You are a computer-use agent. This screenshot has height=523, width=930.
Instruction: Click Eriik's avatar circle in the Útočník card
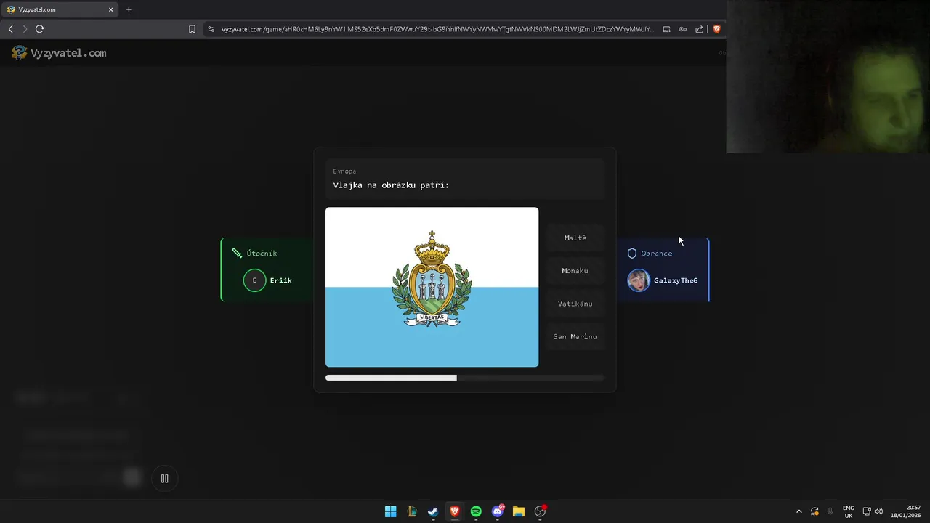pyautogui.click(x=254, y=280)
